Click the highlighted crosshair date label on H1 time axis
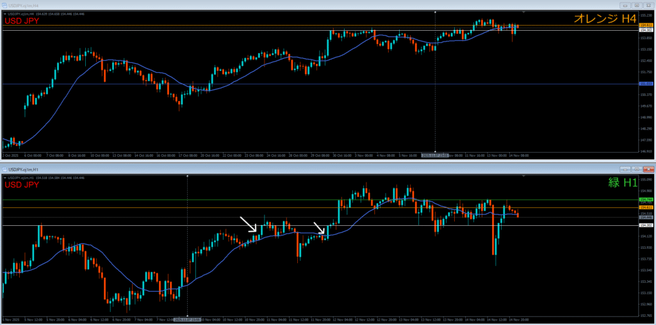Screen dimensions: 656x325 click(x=187, y=320)
